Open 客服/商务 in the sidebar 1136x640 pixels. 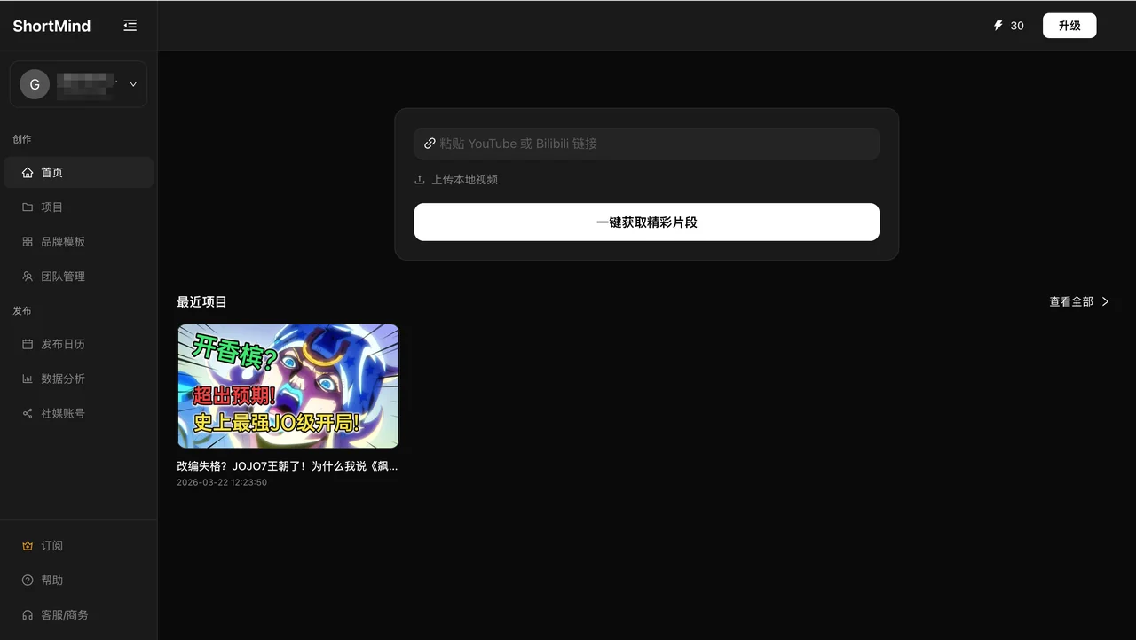tap(79, 615)
